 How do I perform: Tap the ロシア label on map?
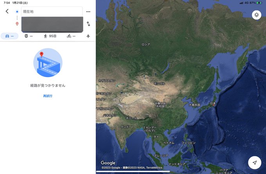(146, 44)
